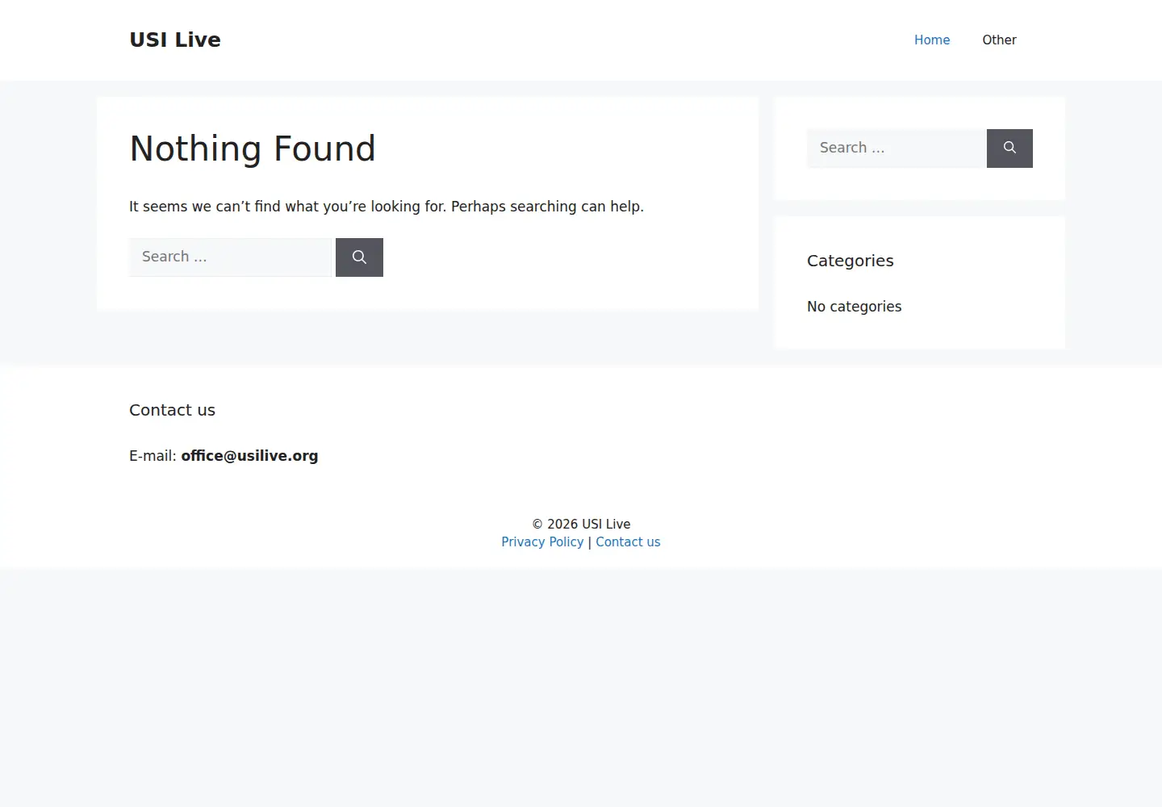1162x807 pixels.
Task: Click the USI Live site title
Action: tap(175, 40)
